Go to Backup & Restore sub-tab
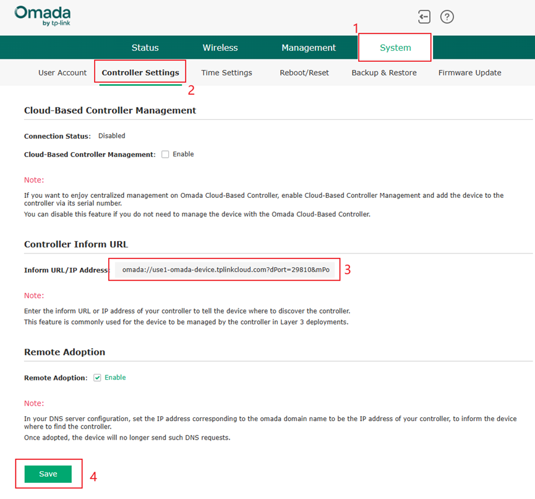This screenshot has height=499, width=535. pyautogui.click(x=384, y=73)
